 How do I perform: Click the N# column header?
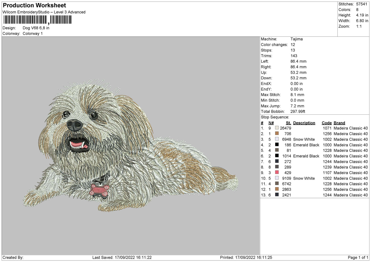click(x=271, y=123)
